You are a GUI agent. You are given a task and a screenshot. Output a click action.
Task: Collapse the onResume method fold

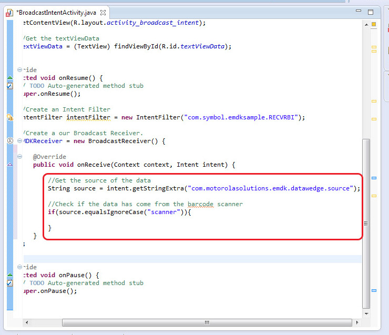(x=20, y=70)
